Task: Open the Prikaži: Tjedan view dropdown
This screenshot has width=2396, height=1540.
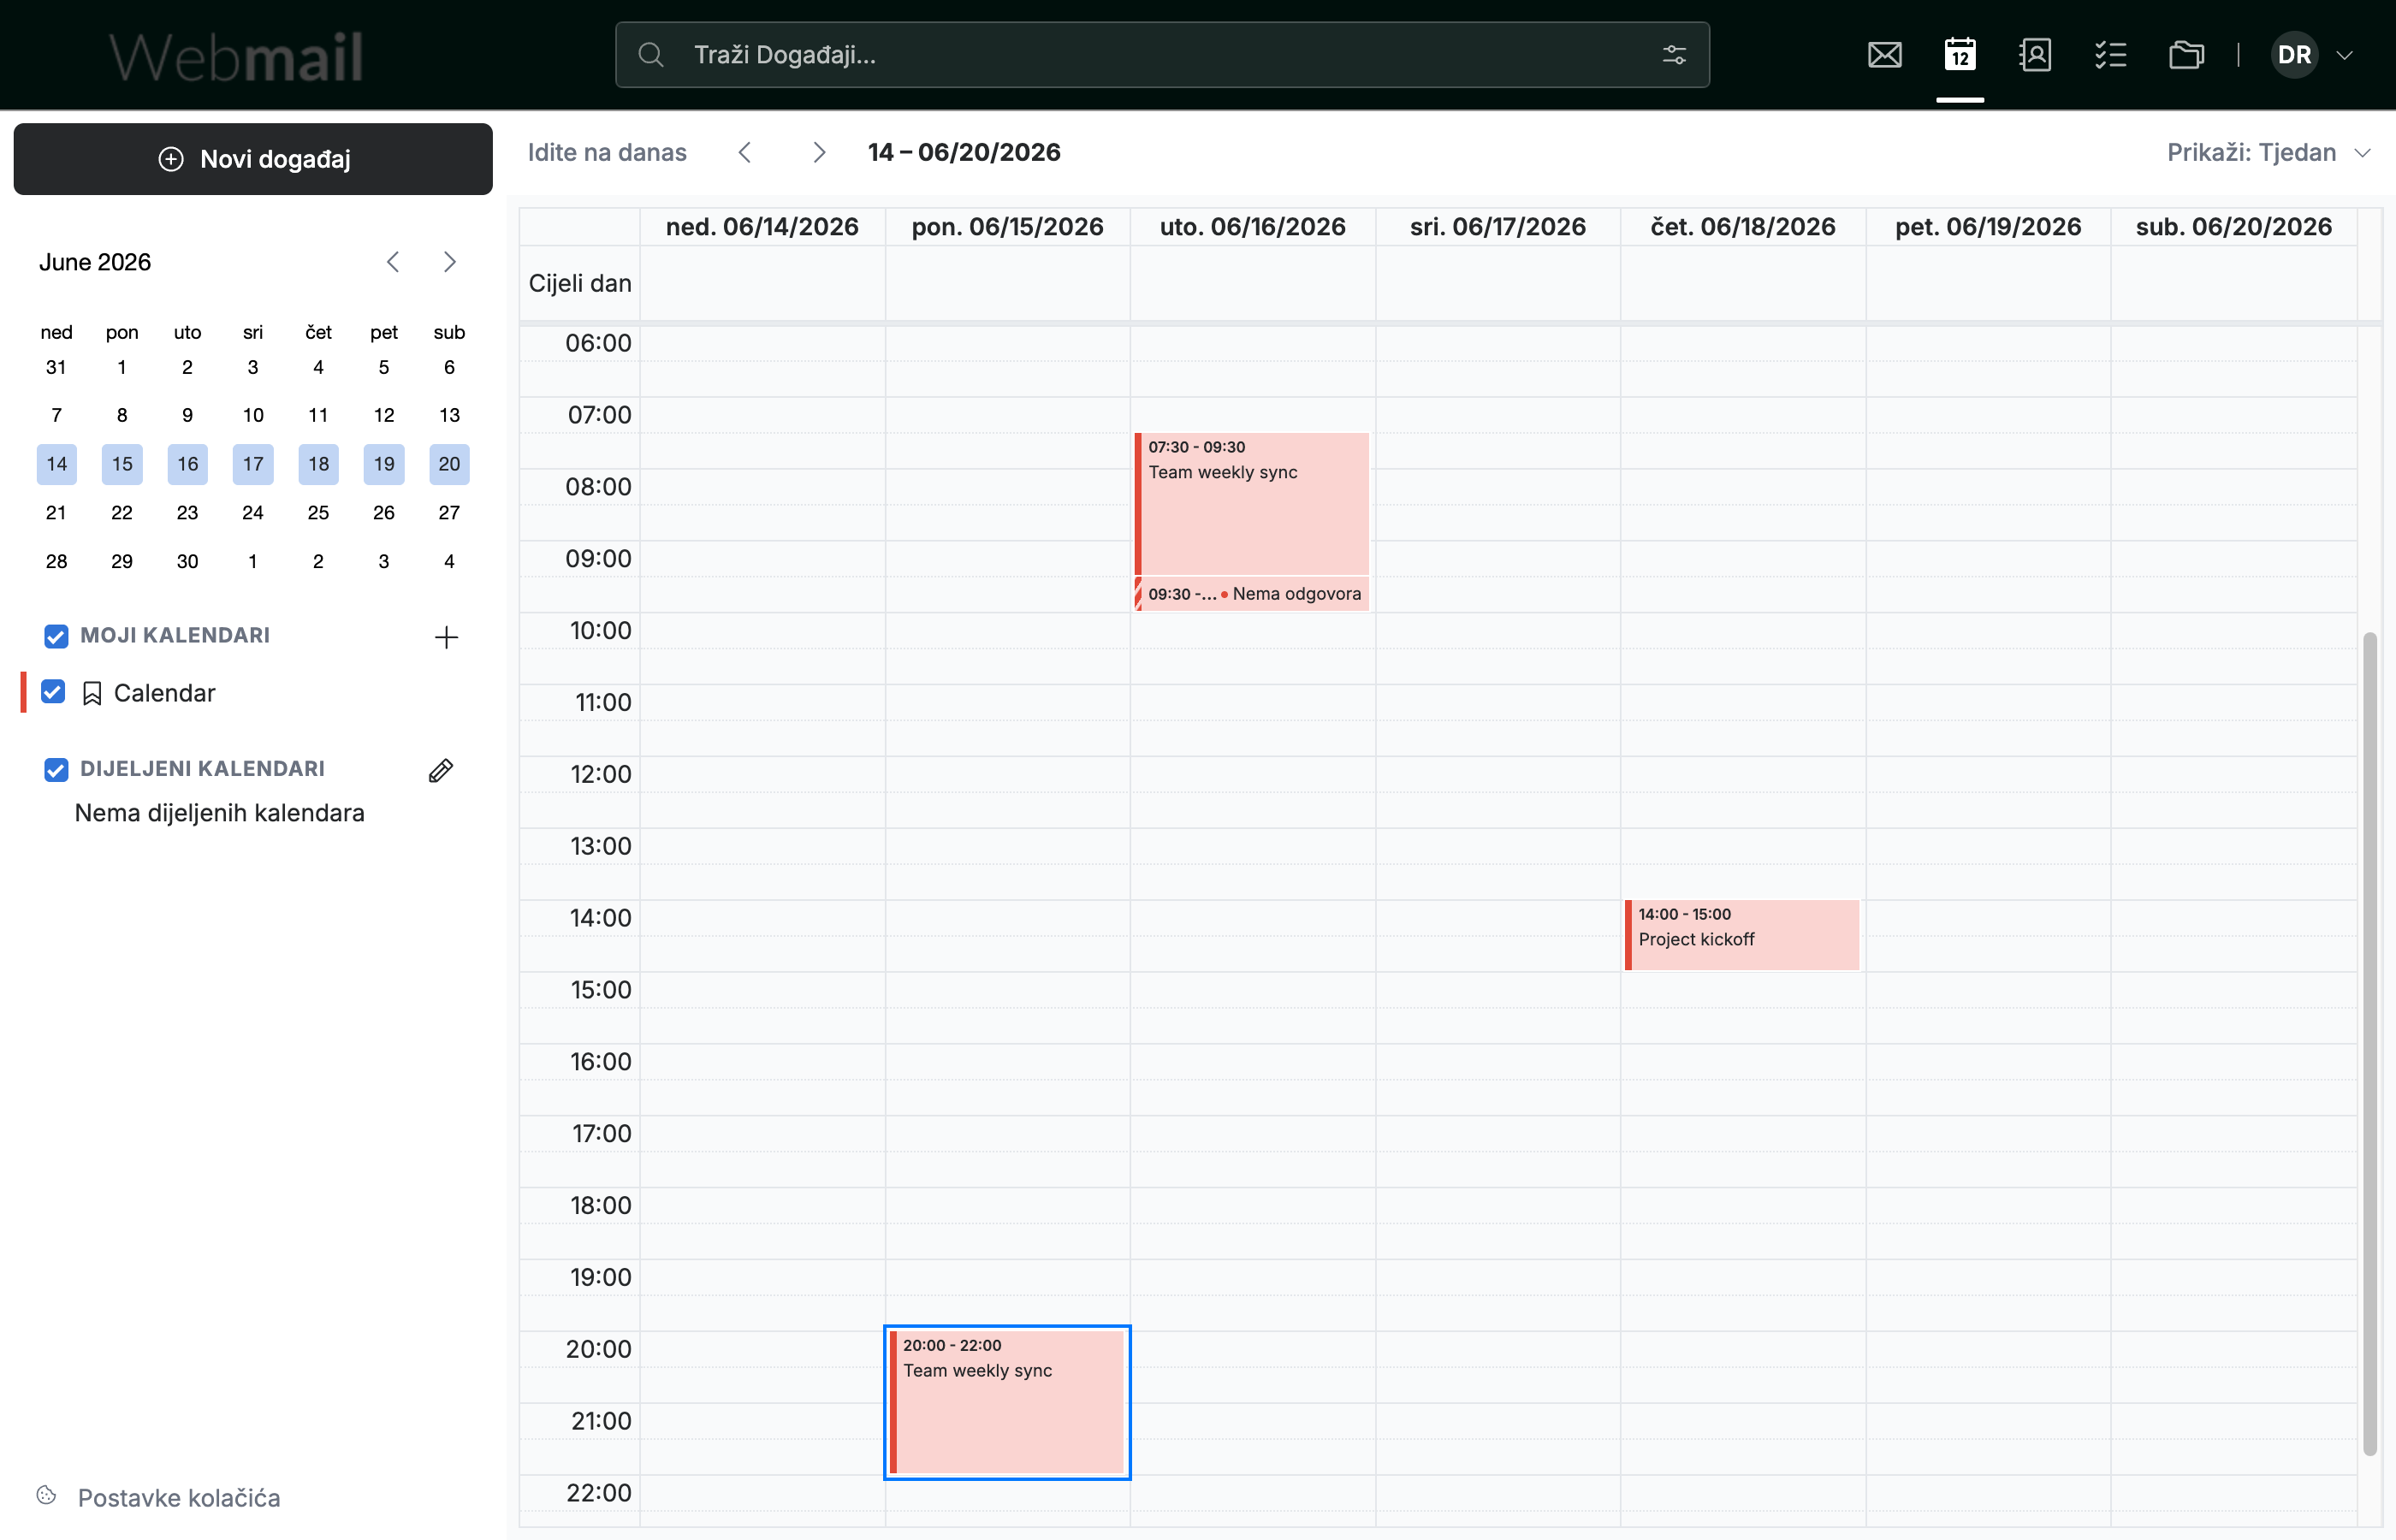Action: 2268,152
